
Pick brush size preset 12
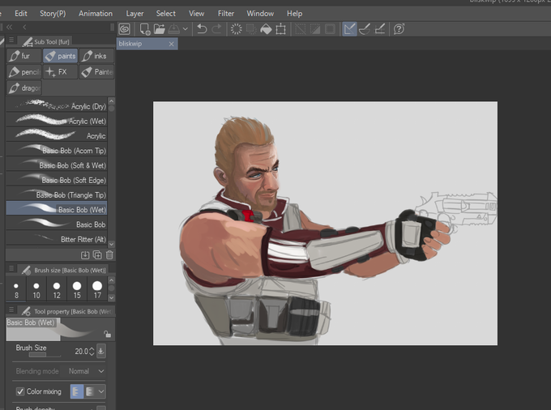[57, 289]
